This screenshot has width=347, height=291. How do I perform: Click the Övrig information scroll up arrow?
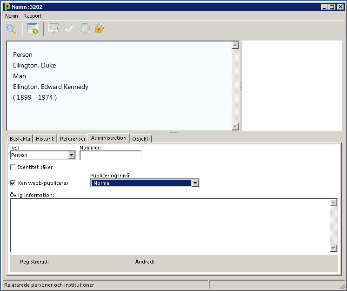pos(334,203)
